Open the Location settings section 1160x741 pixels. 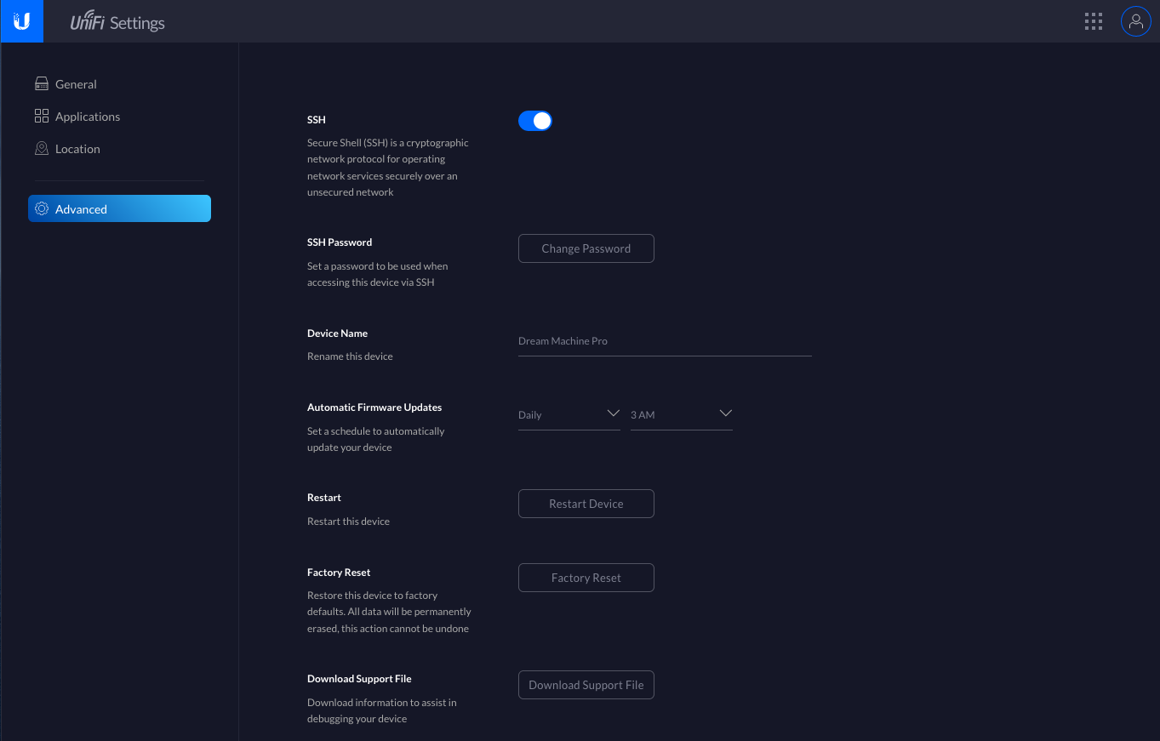point(77,149)
